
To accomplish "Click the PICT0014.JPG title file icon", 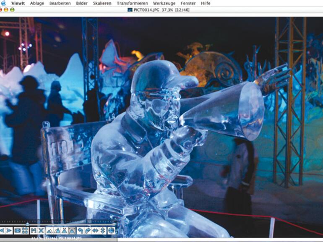I will 130,10.
